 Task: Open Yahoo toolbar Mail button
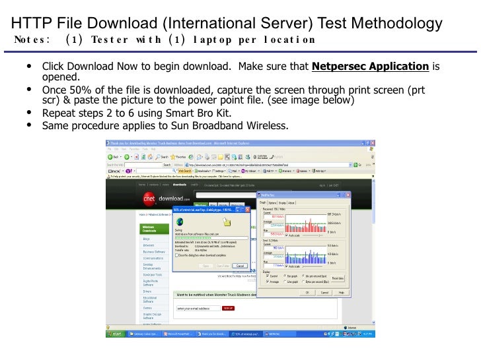[233, 171]
